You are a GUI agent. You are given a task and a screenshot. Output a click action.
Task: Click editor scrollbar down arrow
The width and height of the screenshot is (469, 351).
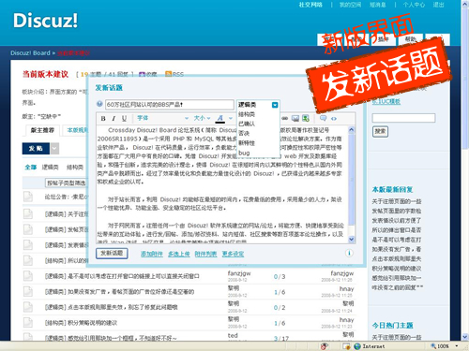pyautogui.click(x=352, y=239)
